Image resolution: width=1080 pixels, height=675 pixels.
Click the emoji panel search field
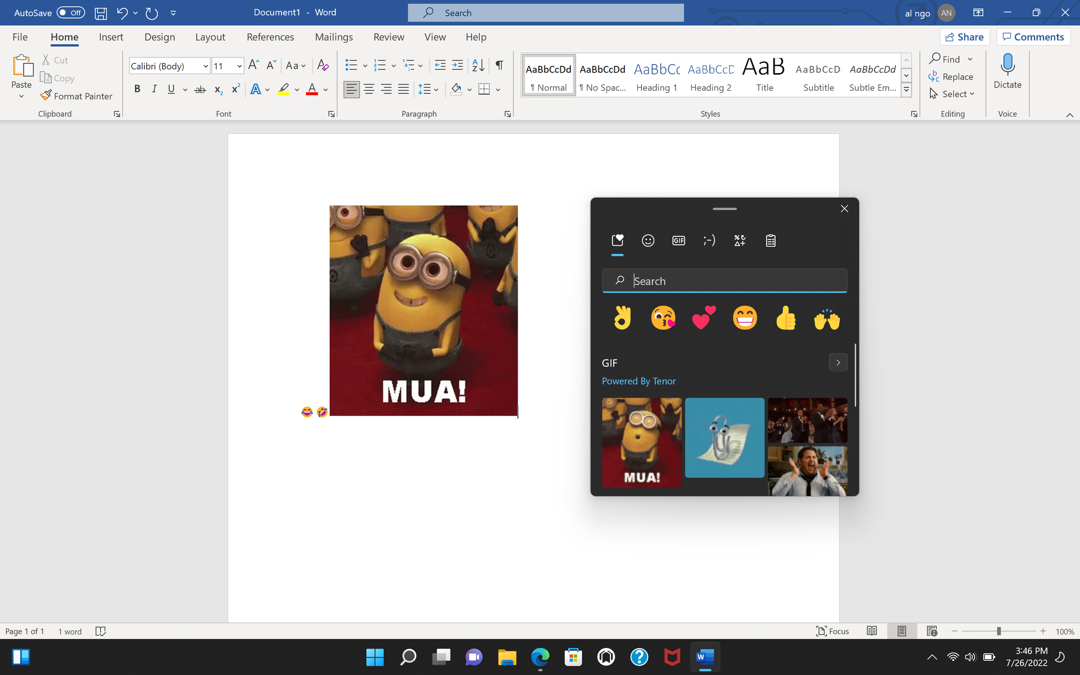(724, 281)
